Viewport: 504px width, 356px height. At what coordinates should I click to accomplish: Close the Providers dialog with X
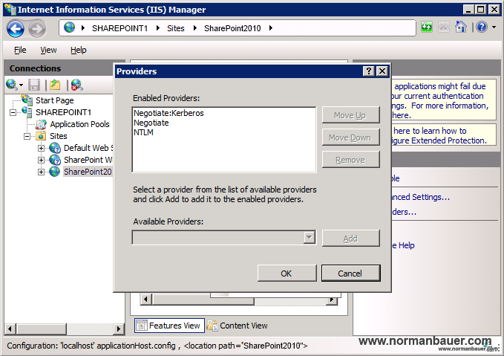click(382, 71)
